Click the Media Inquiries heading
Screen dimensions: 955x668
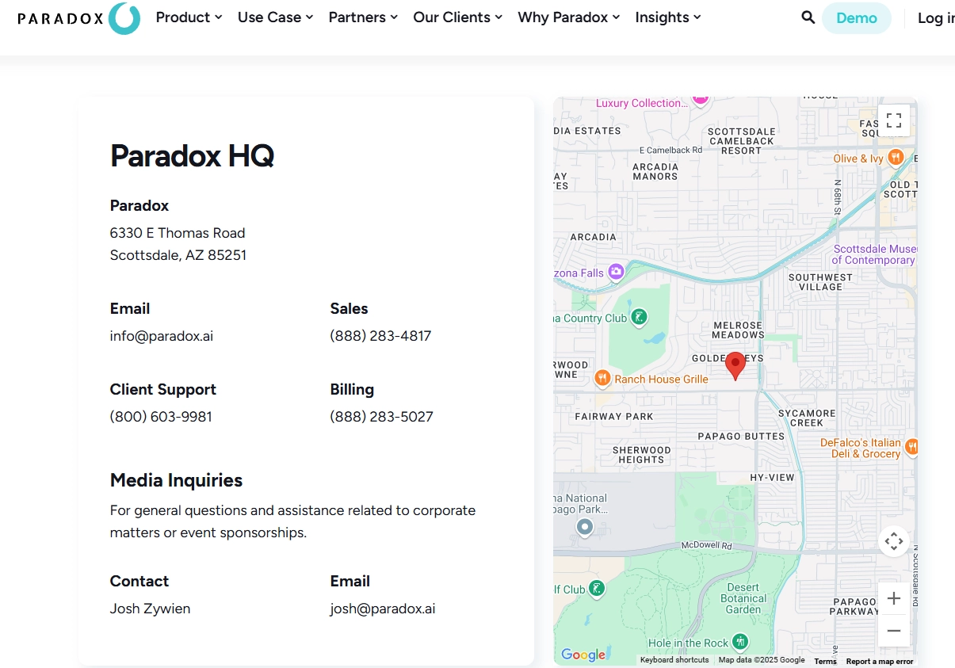(176, 480)
